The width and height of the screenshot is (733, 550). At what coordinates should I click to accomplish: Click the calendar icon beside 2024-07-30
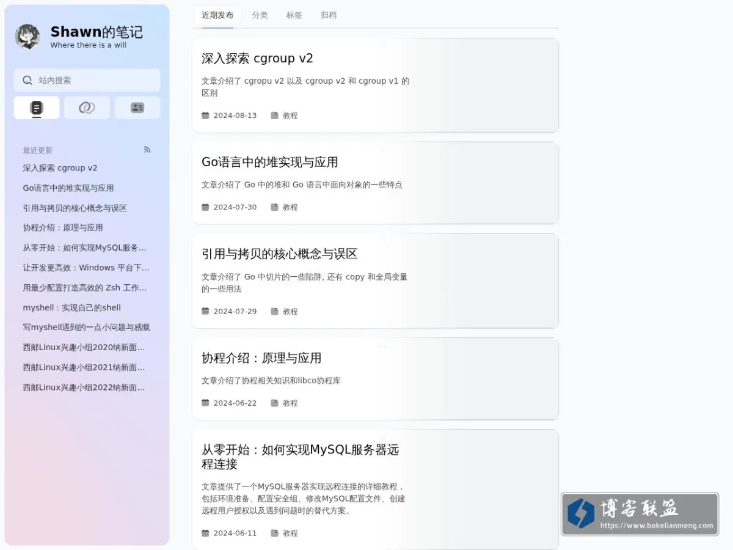coord(205,207)
